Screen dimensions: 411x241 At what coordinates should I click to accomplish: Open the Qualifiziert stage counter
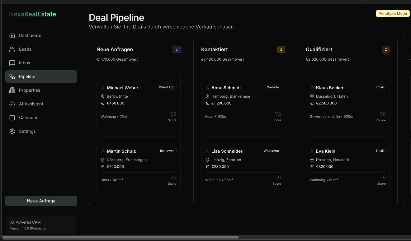[386, 49]
